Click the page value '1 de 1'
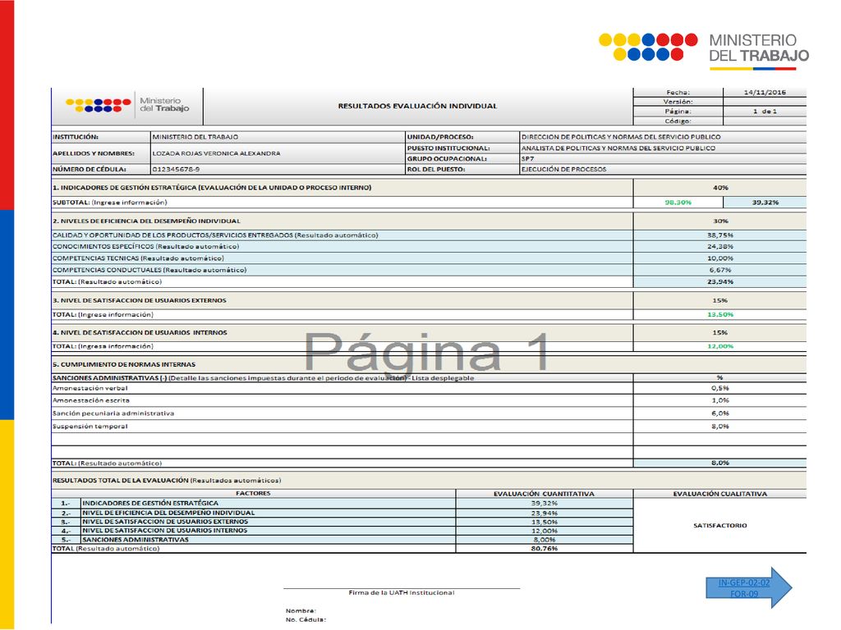The height and width of the screenshot is (630, 841). pyautogui.click(x=765, y=112)
